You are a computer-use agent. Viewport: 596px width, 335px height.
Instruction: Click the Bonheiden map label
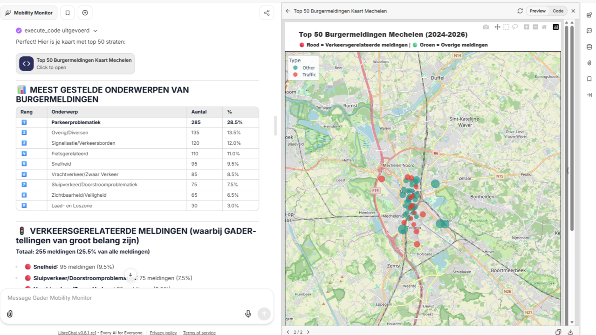482,197
